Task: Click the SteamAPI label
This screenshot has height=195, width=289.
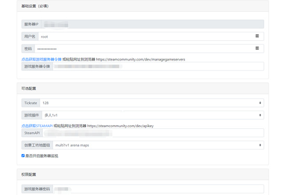Action: [x=32, y=133]
